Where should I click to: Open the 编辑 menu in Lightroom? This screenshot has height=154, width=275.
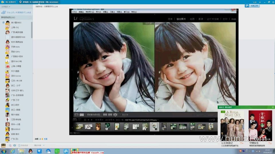point(81,12)
